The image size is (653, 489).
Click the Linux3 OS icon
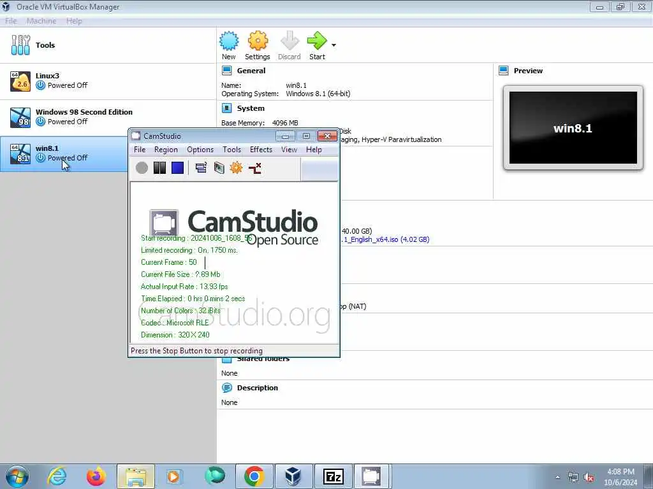pyautogui.click(x=20, y=81)
